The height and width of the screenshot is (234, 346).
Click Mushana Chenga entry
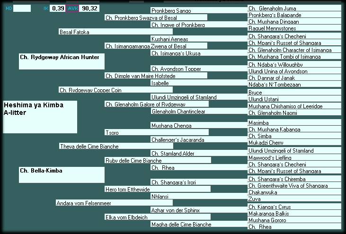[199, 125]
